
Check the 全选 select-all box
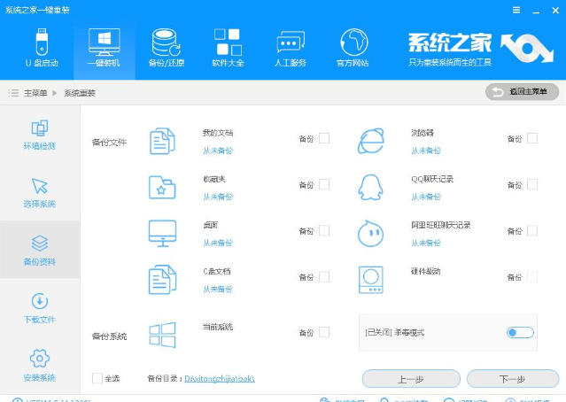97,378
